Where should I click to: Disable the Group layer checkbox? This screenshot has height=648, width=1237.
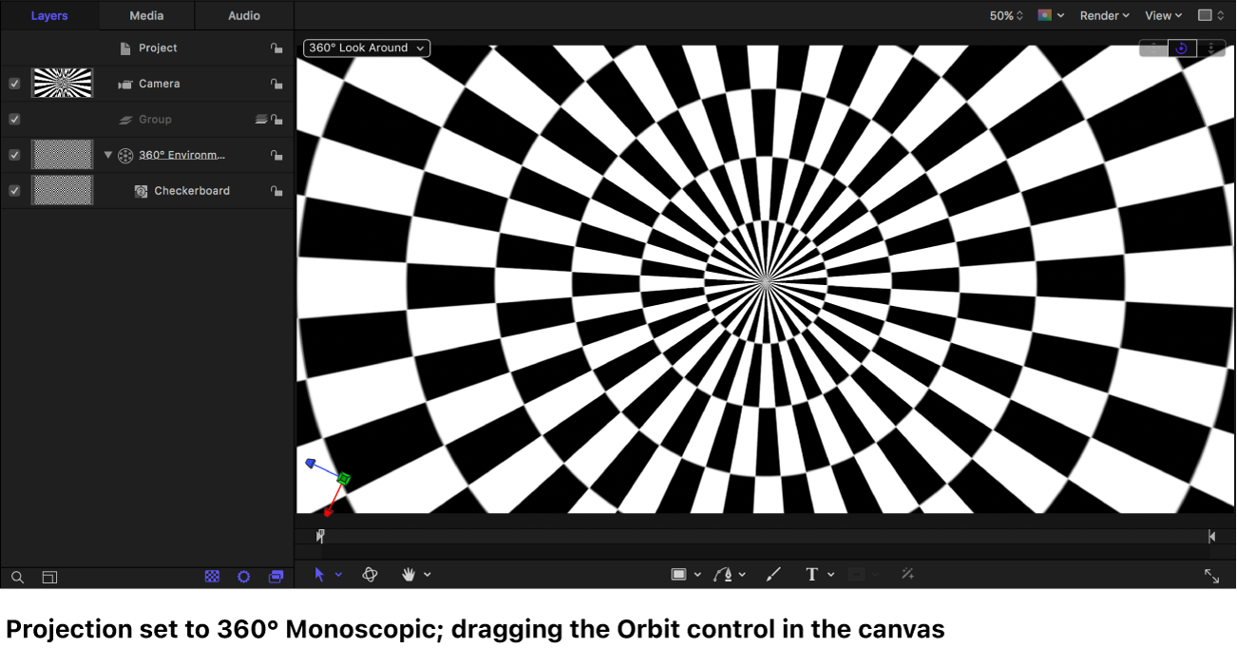pyautogui.click(x=13, y=119)
